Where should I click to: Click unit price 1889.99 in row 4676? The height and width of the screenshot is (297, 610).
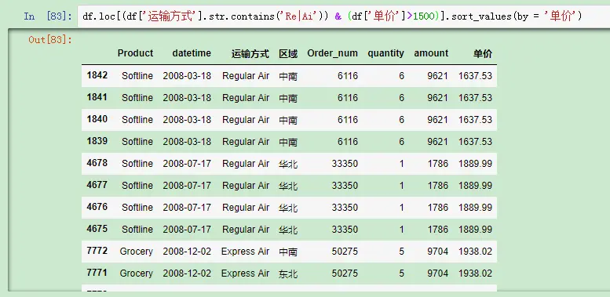pyautogui.click(x=476, y=208)
